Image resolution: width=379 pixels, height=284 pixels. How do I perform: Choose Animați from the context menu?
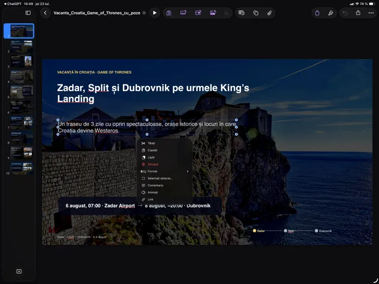[x=165, y=192]
